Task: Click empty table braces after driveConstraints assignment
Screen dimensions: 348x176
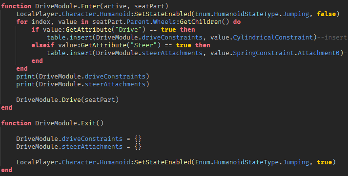Action: [x=138, y=139]
